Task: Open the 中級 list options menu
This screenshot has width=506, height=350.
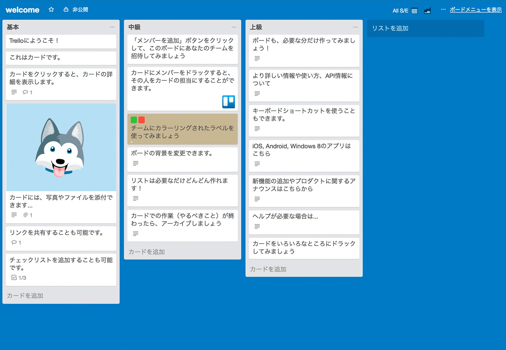Action: (234, 27)
